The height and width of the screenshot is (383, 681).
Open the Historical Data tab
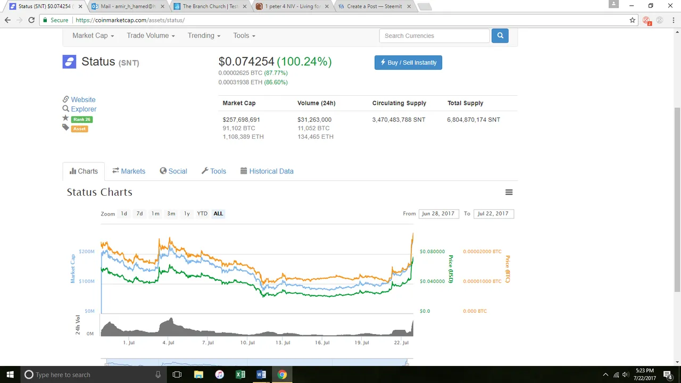point(267,171)
